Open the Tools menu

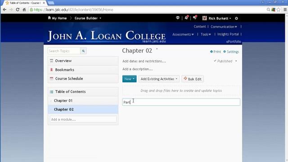pos(206,34)
